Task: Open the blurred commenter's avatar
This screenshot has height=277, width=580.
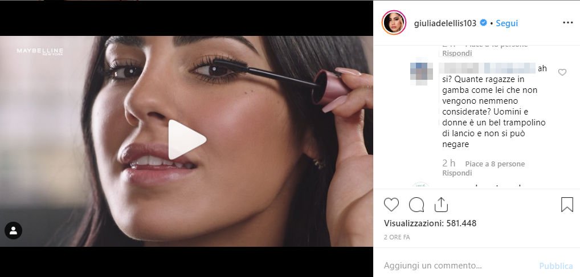Action: click(x=421, y=74)
